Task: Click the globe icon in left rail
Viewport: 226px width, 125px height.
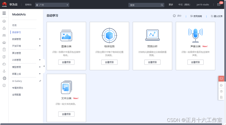Action: pyautogui.click(x=4, y=78)
